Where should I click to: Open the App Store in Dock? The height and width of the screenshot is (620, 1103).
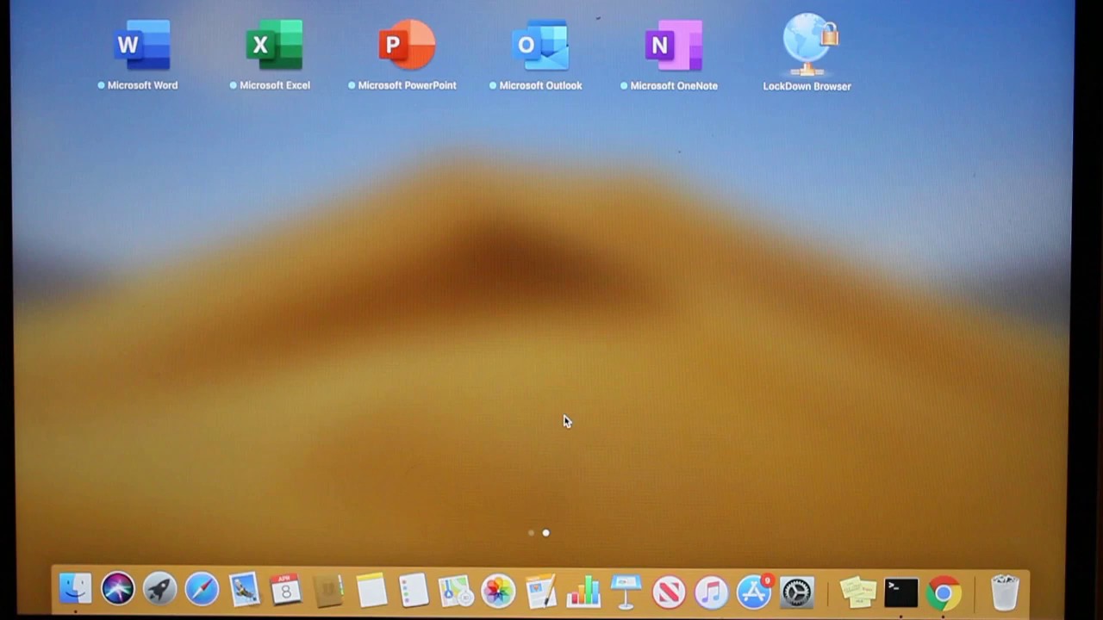pyautogui.click(x=754, y=592)
